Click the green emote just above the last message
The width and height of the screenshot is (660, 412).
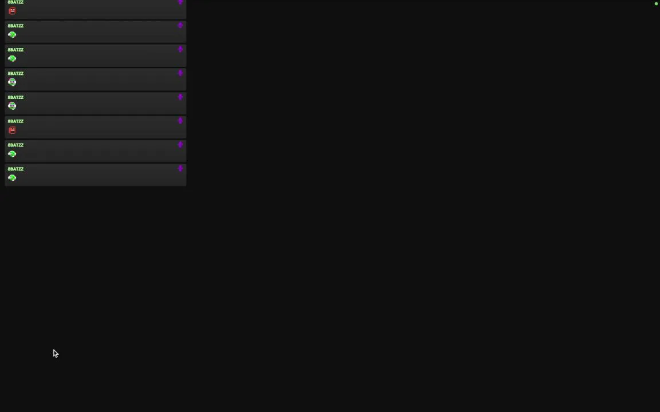click(12, 154)
